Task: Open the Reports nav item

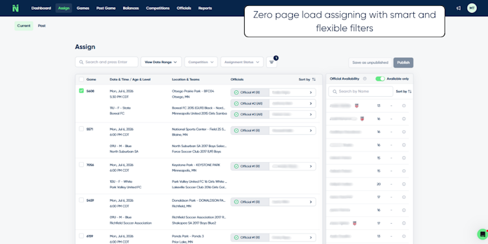Action: pos(205,8)
